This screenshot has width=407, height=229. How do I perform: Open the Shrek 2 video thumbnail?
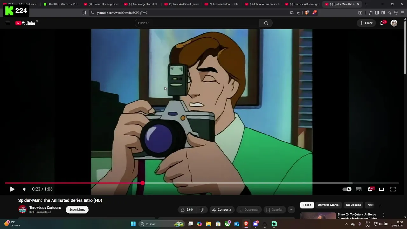pos(318,216)
